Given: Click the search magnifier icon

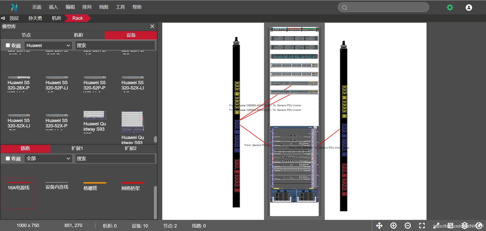Looking at the screenshot, I should (345, 8).
